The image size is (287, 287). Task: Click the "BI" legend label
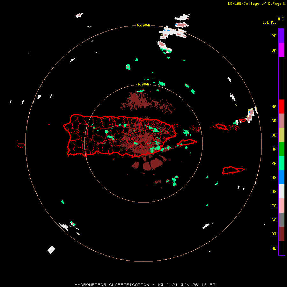pos(274,234)
